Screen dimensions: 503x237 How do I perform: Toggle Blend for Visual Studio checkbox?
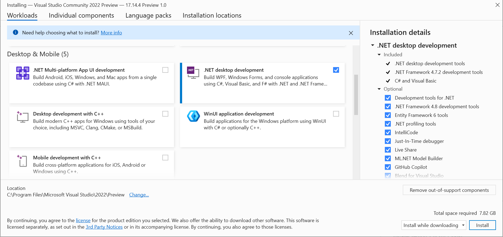(x=388, y=176)
